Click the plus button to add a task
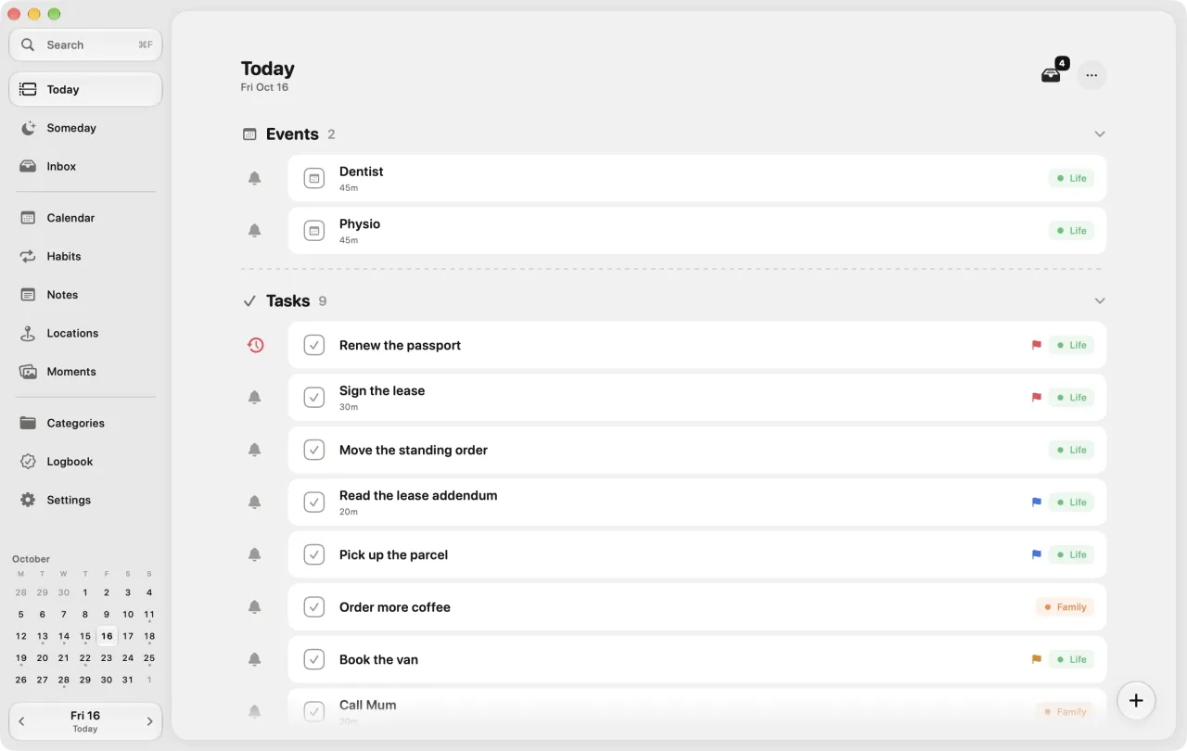Viewport: 1187px width, 751px height. tap(1136, 700)
